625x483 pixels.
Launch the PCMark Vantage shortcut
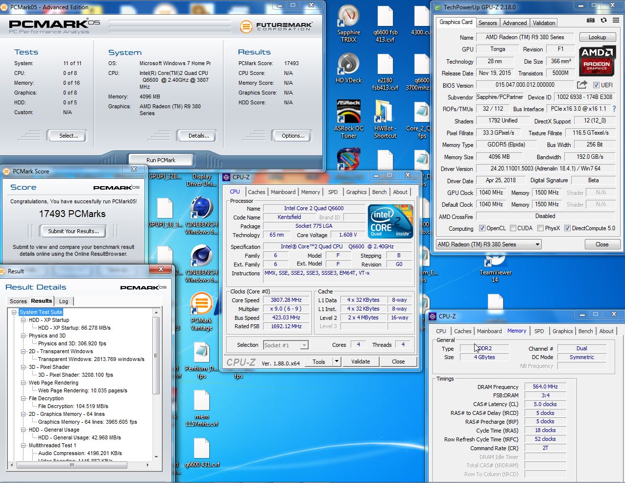coord(201,312)
